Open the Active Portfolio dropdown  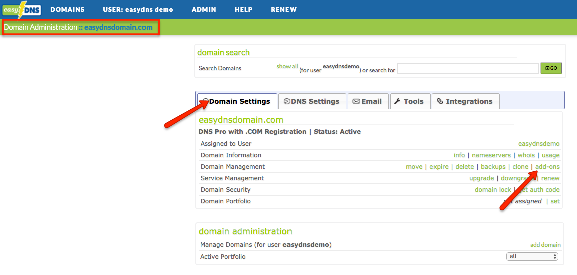pyautogui.click(x=532, y=256)
